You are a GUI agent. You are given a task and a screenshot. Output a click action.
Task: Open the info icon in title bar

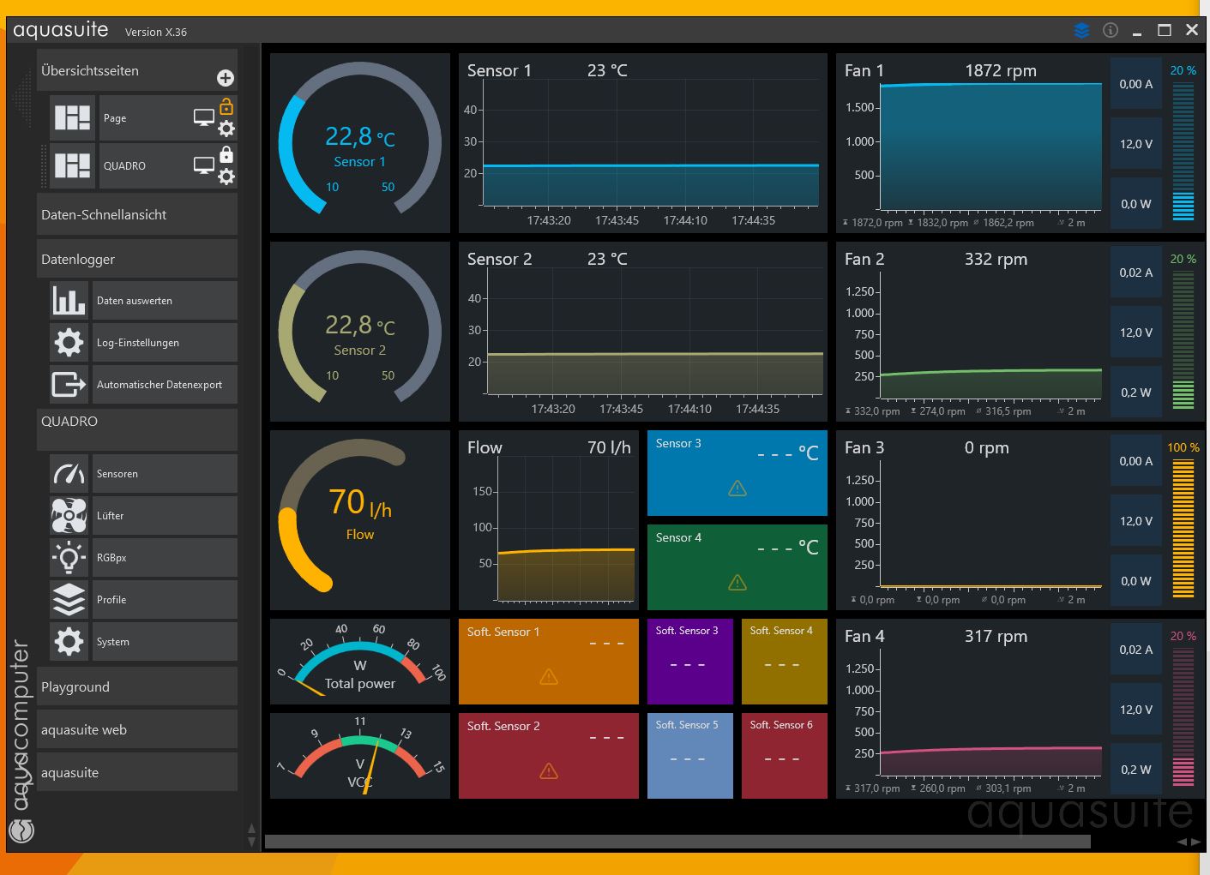pyautogui.click(x=1111, y=30)
